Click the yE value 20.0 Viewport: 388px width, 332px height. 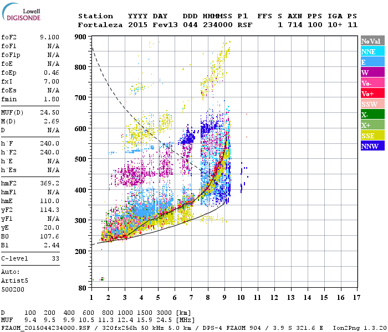click(x=52, y=227)
